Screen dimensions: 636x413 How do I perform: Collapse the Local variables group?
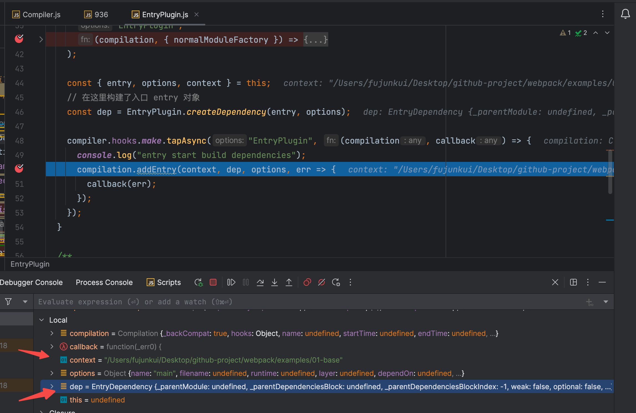[x=42, y=320]
